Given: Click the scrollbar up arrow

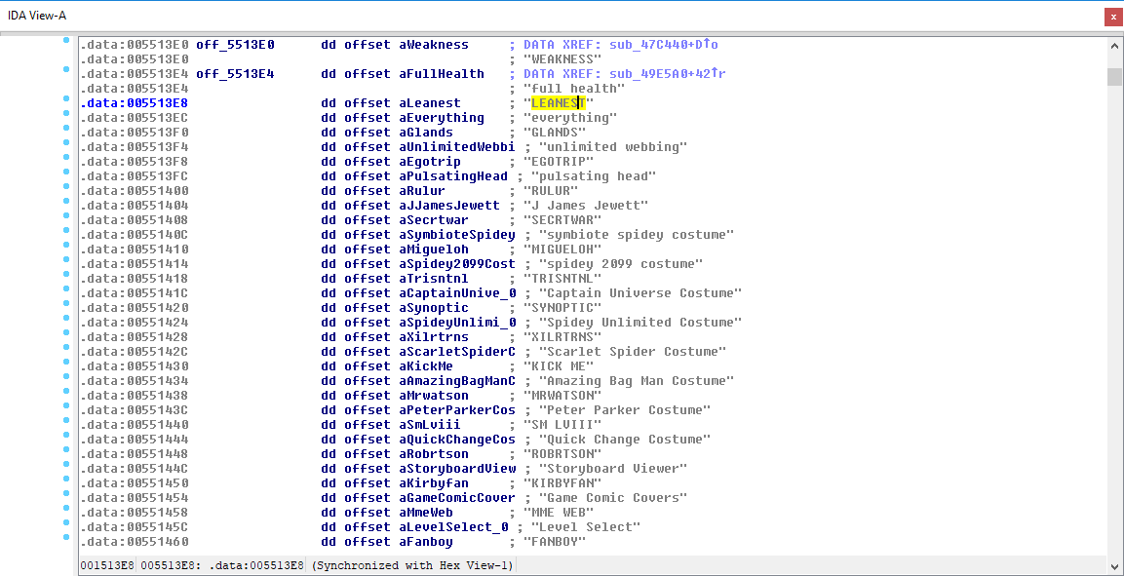Looking at the screenshot, I should click(x=1114, y=46).
